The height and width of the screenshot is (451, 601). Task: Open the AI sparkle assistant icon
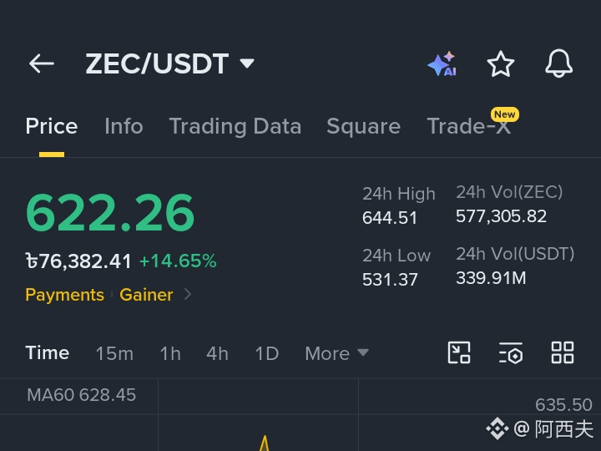pyautogui.click(x=442, y=63)
